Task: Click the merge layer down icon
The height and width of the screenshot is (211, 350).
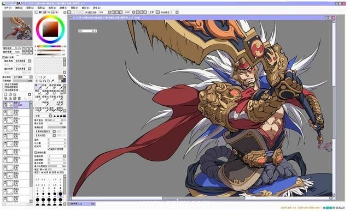Action: (x=10, y=98)
